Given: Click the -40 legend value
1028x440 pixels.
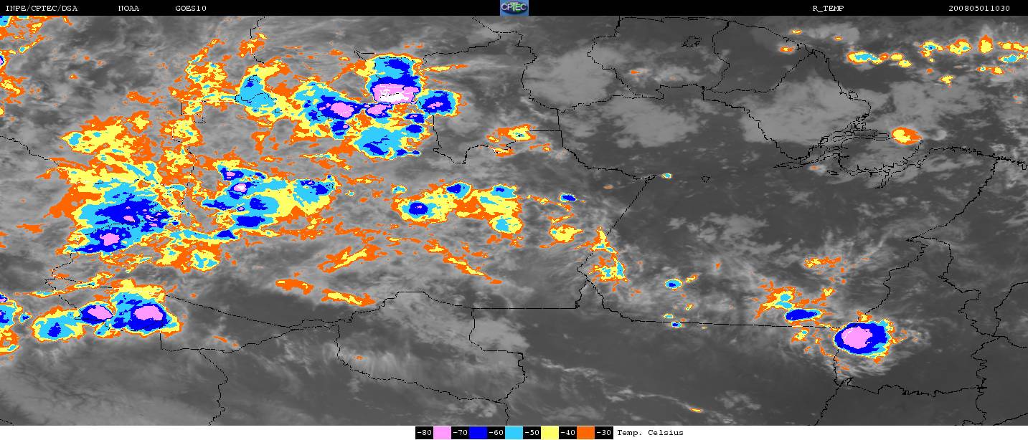Looking at the screenshot, I should (567, 433).
